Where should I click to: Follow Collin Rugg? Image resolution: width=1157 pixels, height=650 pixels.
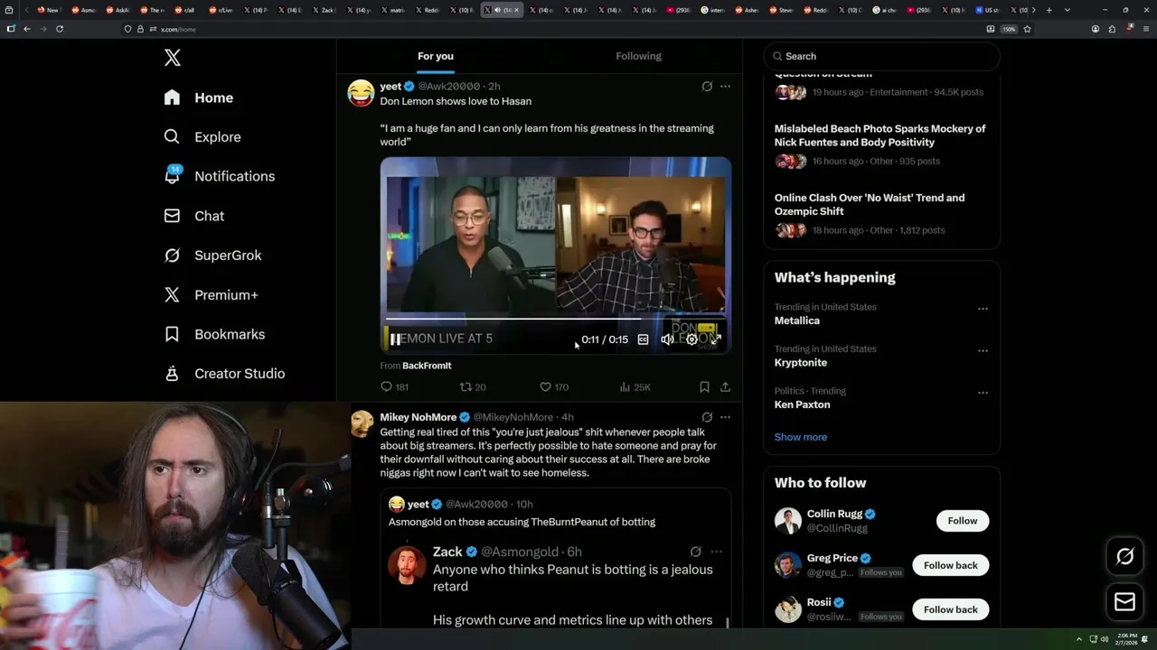(963, 521)
